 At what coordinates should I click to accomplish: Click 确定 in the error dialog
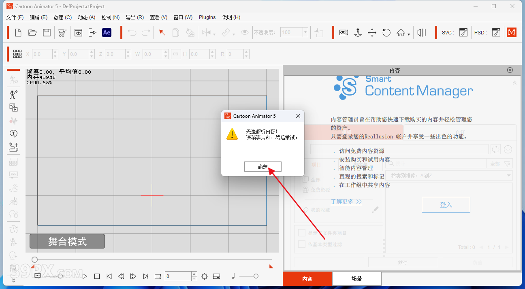point(262,167)
